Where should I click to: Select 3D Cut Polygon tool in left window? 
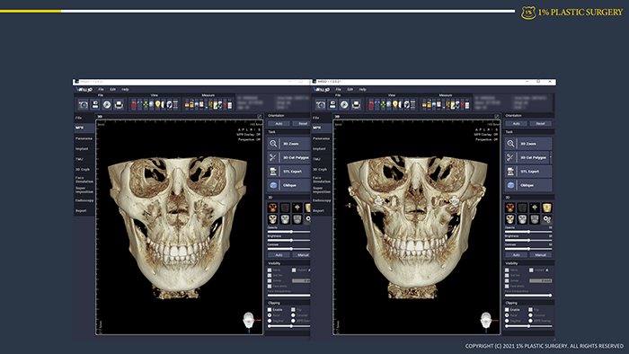click(288, 157)
